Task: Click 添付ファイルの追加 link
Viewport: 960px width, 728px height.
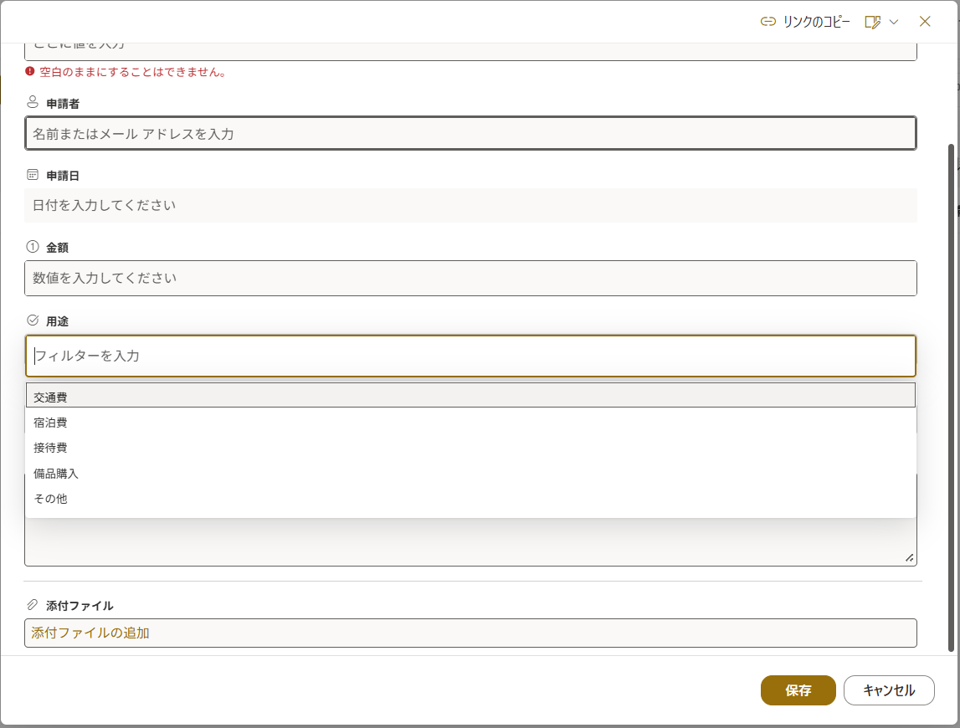Action: coord(90,633)
